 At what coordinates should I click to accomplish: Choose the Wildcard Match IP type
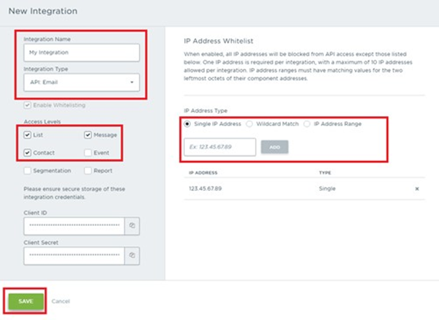250,124
